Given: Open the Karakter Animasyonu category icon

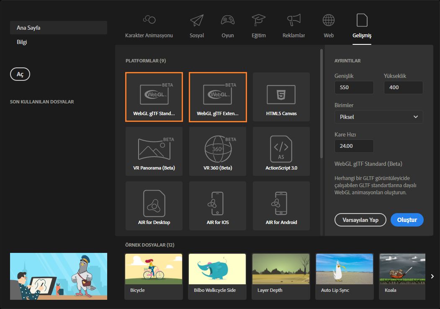Looking at the screenshot, I should click(x=149, y=20).
